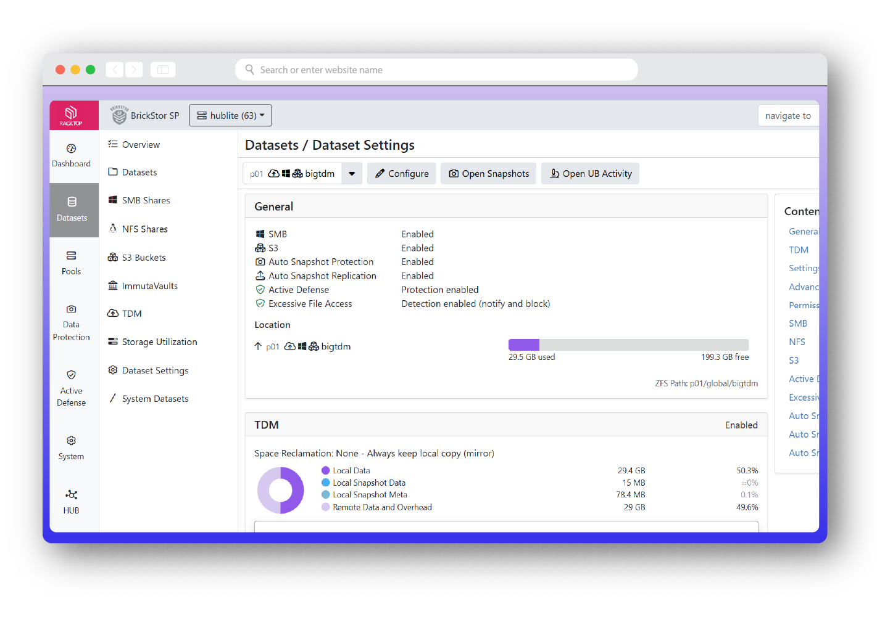This screenshot has height=617, width=877.
Task: Click the storage usage progress bar
Action: pyautogui.click(x=628, y=345)
